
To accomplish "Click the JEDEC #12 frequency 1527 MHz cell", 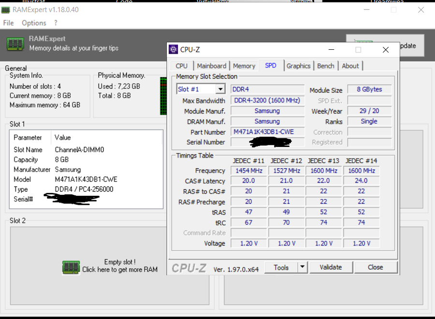I will [287, 171].
